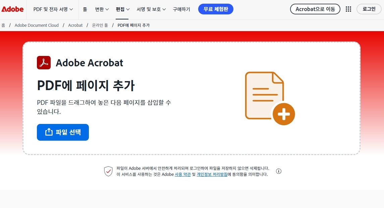384x208 pixels.
Task: Go to the Acrobat breadcrumb link
Action: click(x=75, y=25)
